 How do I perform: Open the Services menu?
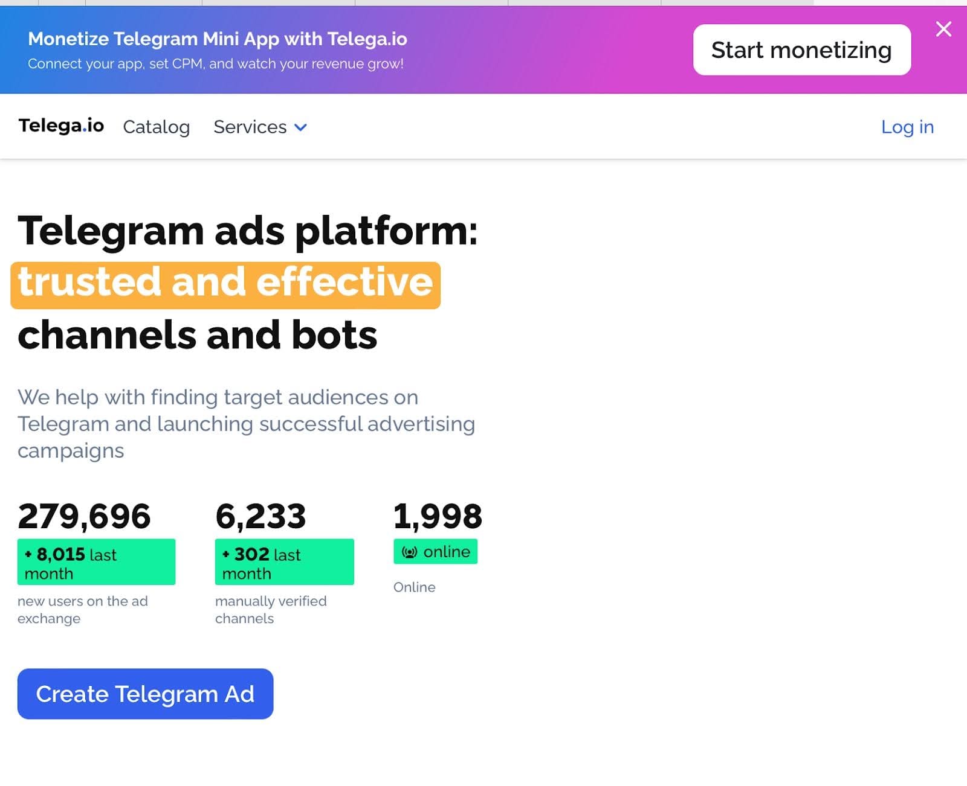(x=250, y=127)
